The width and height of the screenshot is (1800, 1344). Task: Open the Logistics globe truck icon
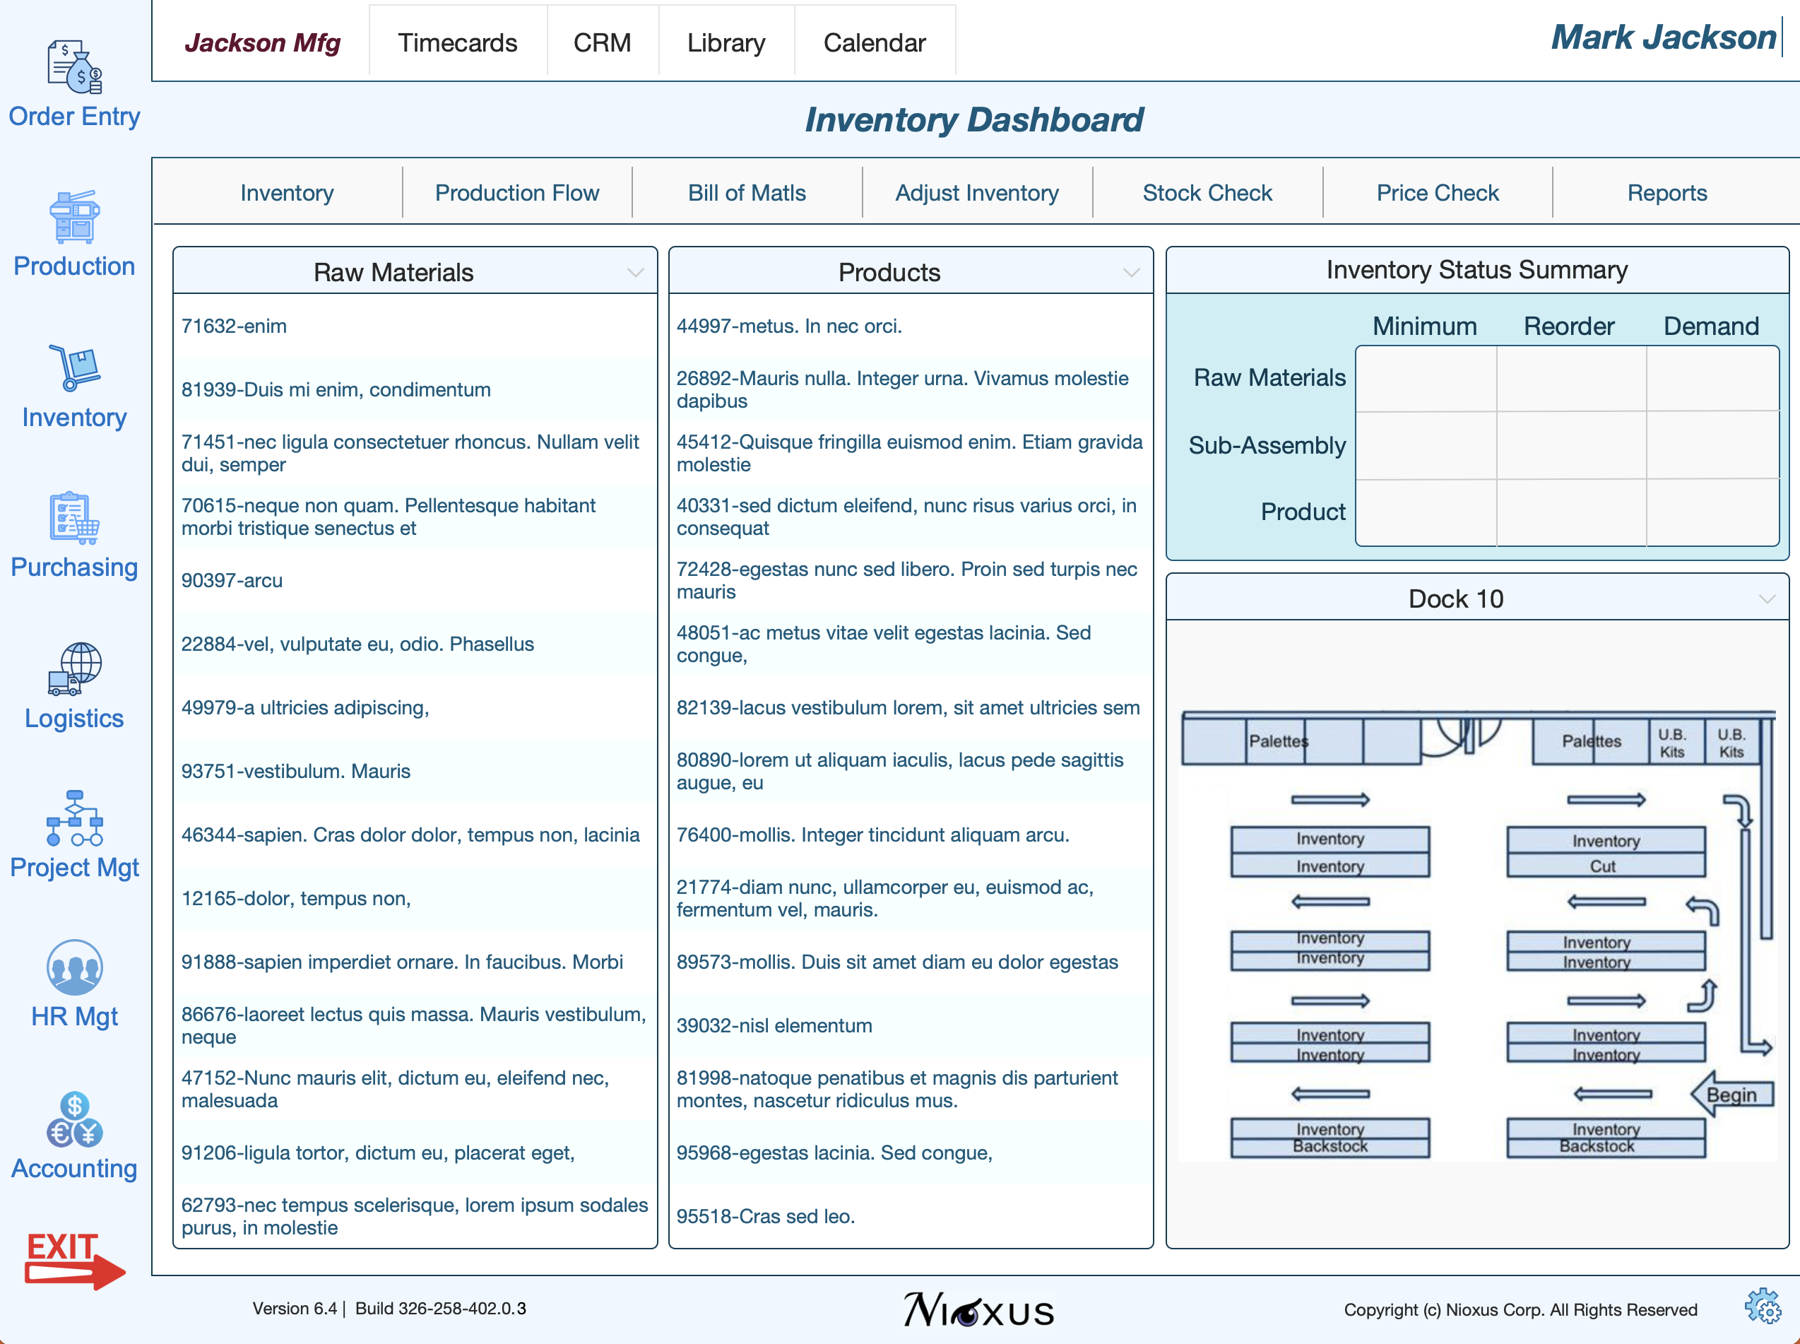coord(74,668)
